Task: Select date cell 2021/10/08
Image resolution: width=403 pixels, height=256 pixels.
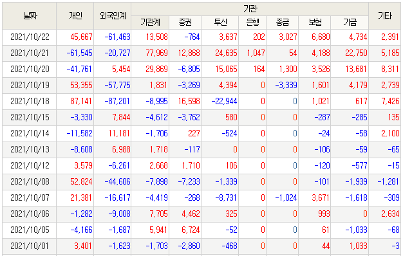Action: pyautogui.click(x=30, y=182)
